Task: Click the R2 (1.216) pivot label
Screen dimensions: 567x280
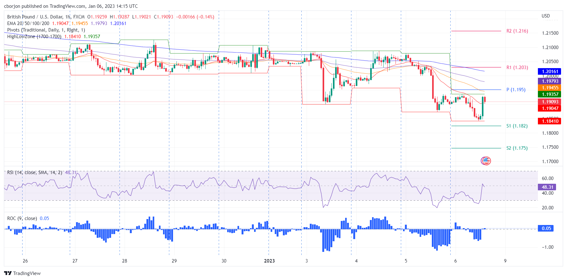Action: click(517, 31)
